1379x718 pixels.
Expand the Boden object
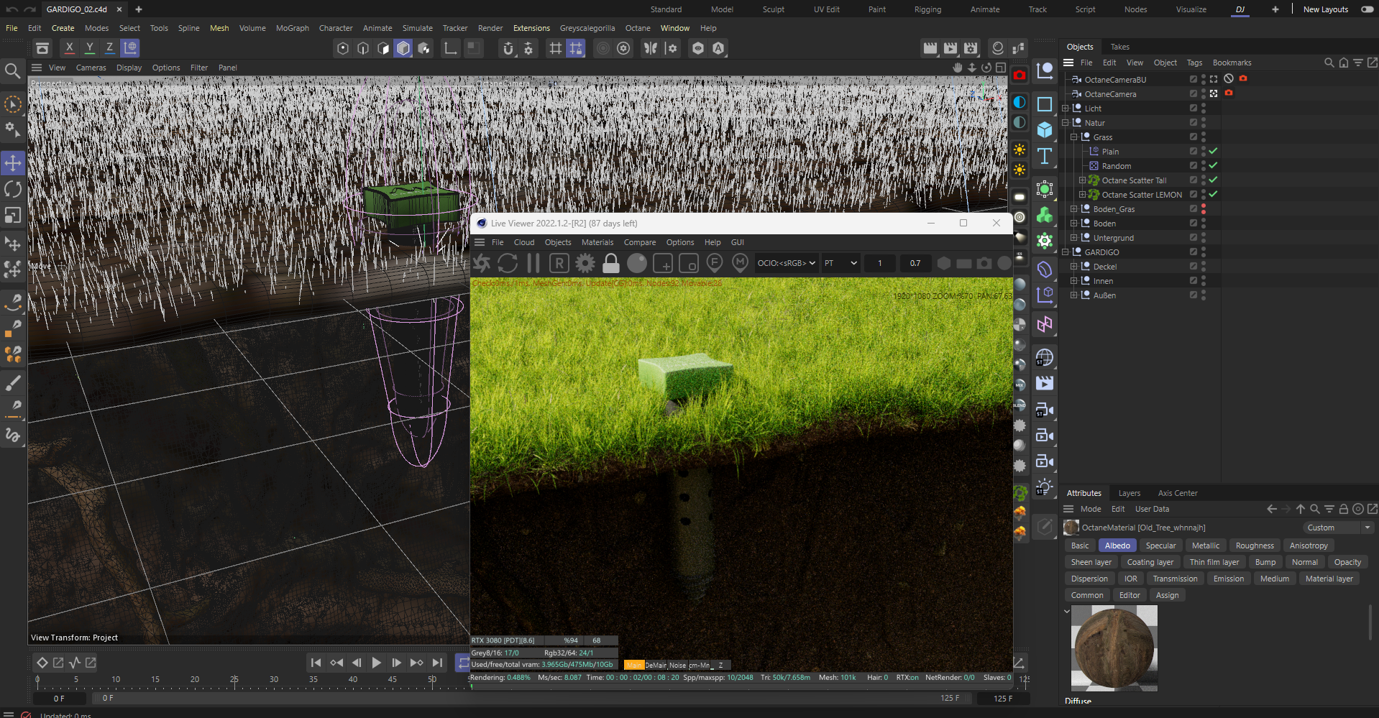pos(1074,224)
